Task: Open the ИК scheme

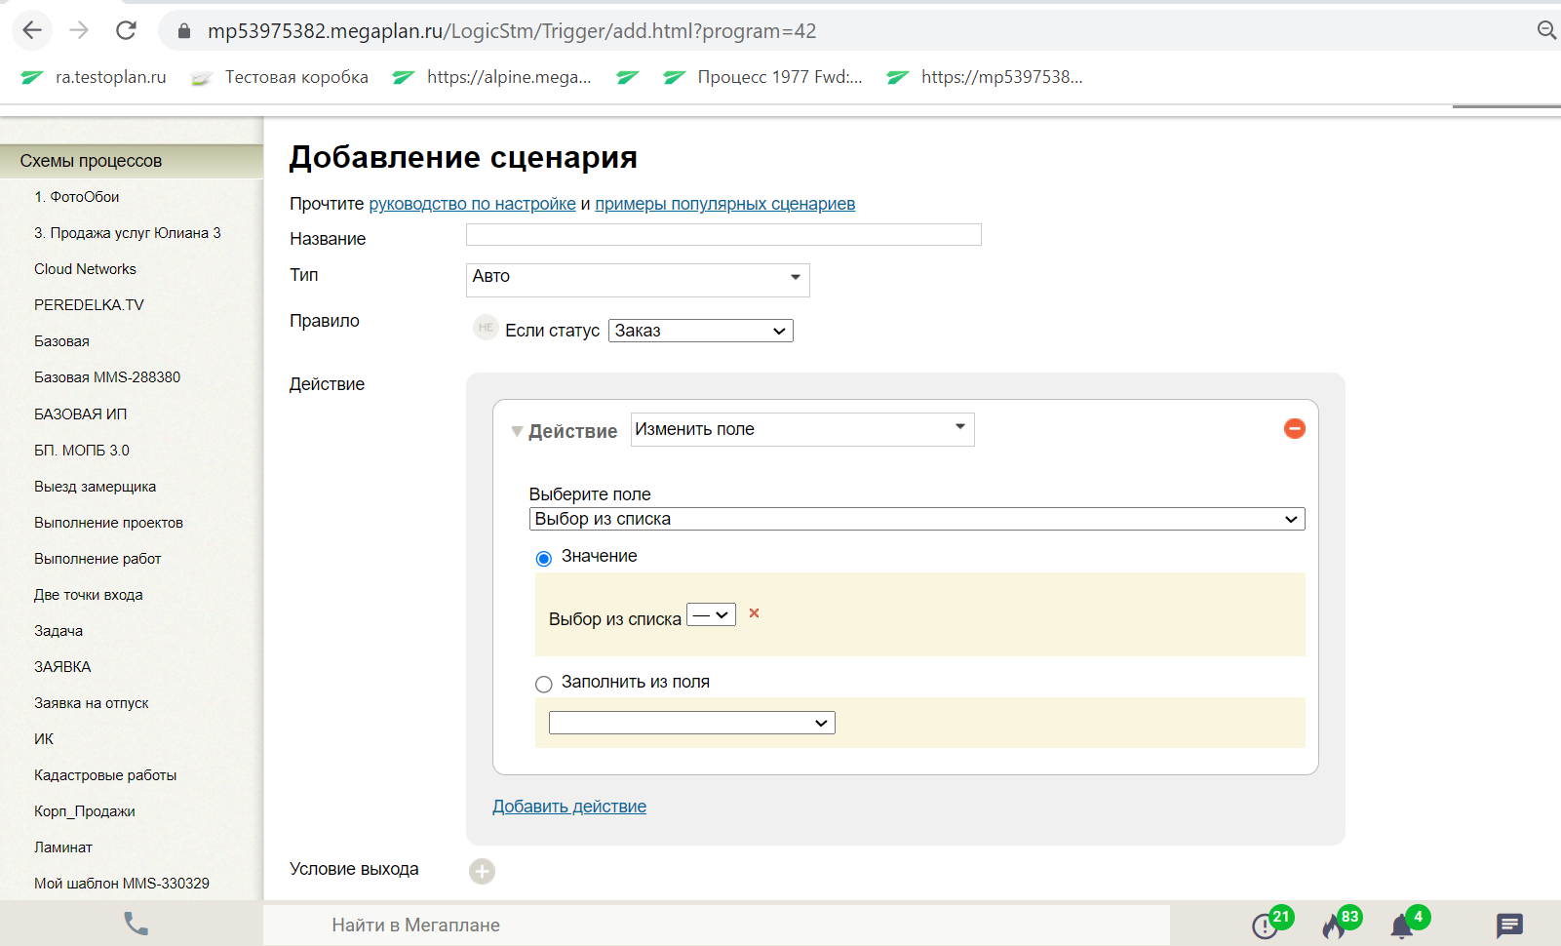Action: (x=44, y=739)
